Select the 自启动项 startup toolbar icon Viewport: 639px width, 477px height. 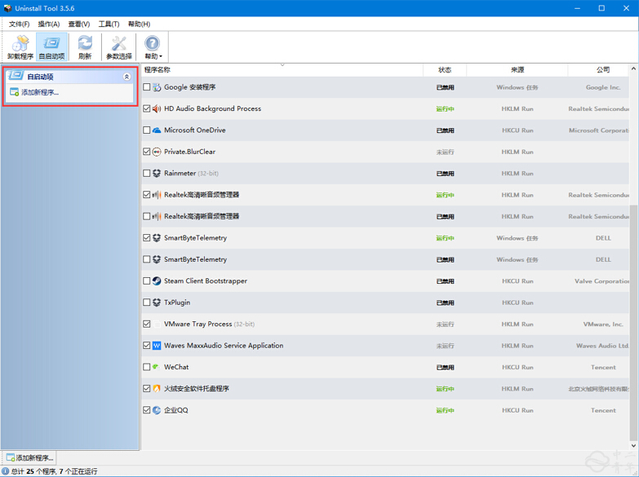point(51,47)
